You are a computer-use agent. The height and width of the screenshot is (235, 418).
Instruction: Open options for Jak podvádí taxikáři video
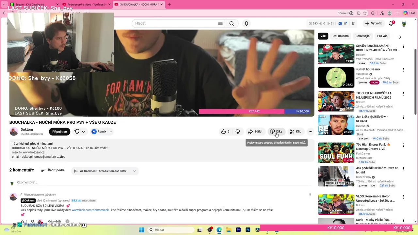pos(404,169)
